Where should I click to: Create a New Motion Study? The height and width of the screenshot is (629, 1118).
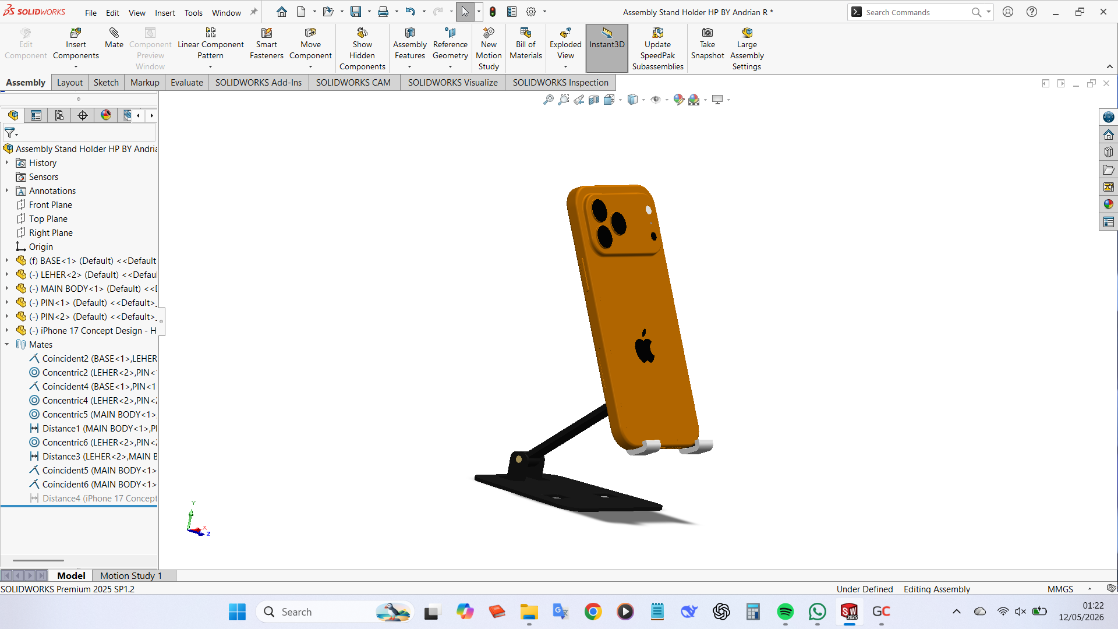[489, 49]
